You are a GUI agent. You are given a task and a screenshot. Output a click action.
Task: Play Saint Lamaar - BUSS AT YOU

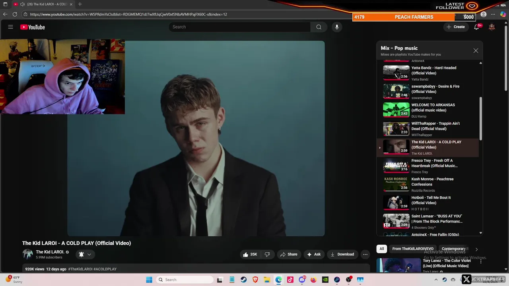coord(427,221)
